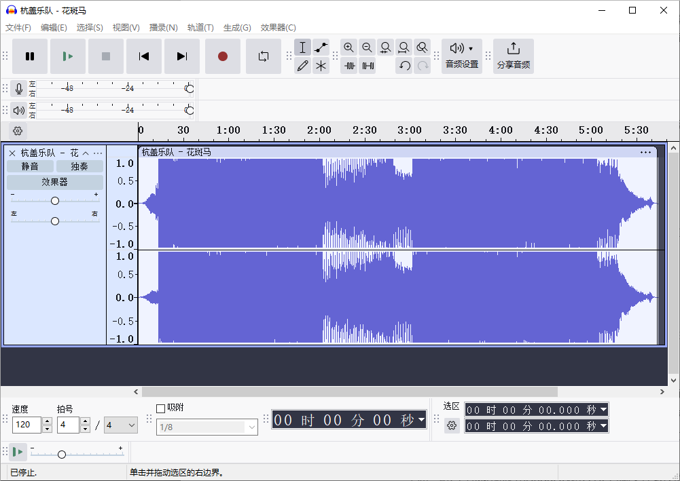This screenshot has width=680, height=481.
Task: Trim audio outside the selection
Action: pyautogui.click(x=349, y=66)
